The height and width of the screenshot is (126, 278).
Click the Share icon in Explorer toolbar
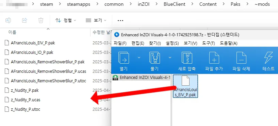[x=24, y=20]
